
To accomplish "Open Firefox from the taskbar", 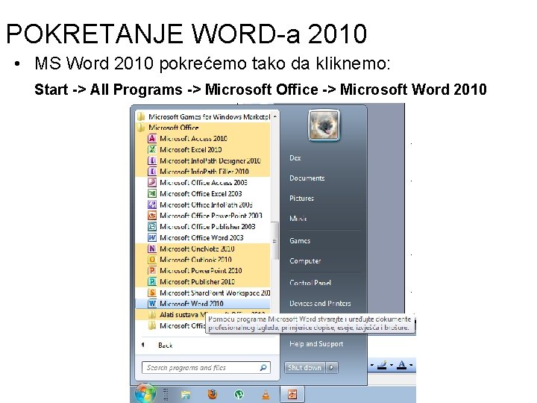I will point(213,395).
